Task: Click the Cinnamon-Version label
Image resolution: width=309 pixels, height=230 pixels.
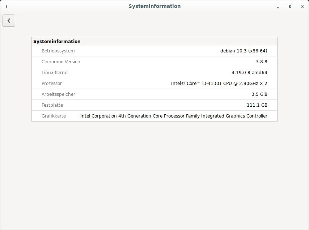Action: pos(61,62)
